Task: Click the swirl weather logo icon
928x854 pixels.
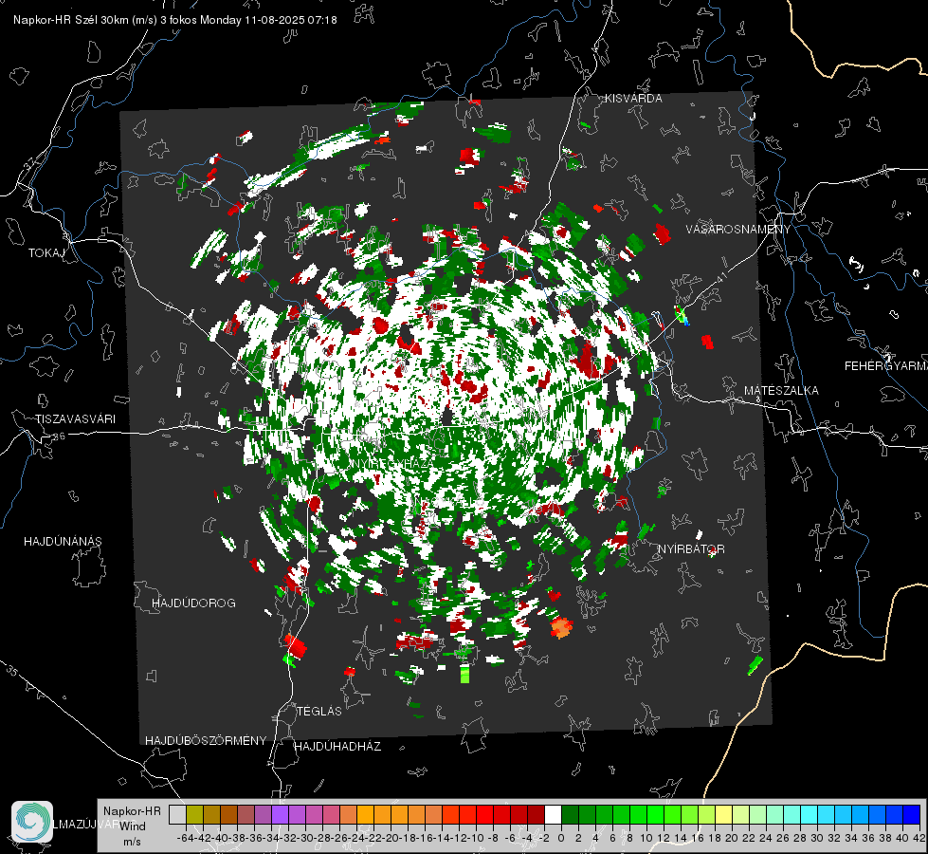Action: click(x=32, y=822)
